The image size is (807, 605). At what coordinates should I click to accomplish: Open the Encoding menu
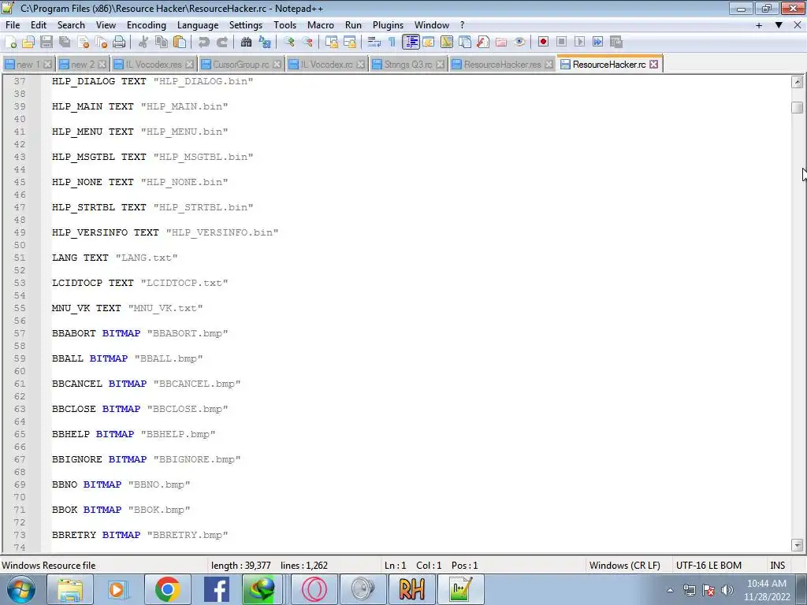pyautogui.click(x=146, y=25)
